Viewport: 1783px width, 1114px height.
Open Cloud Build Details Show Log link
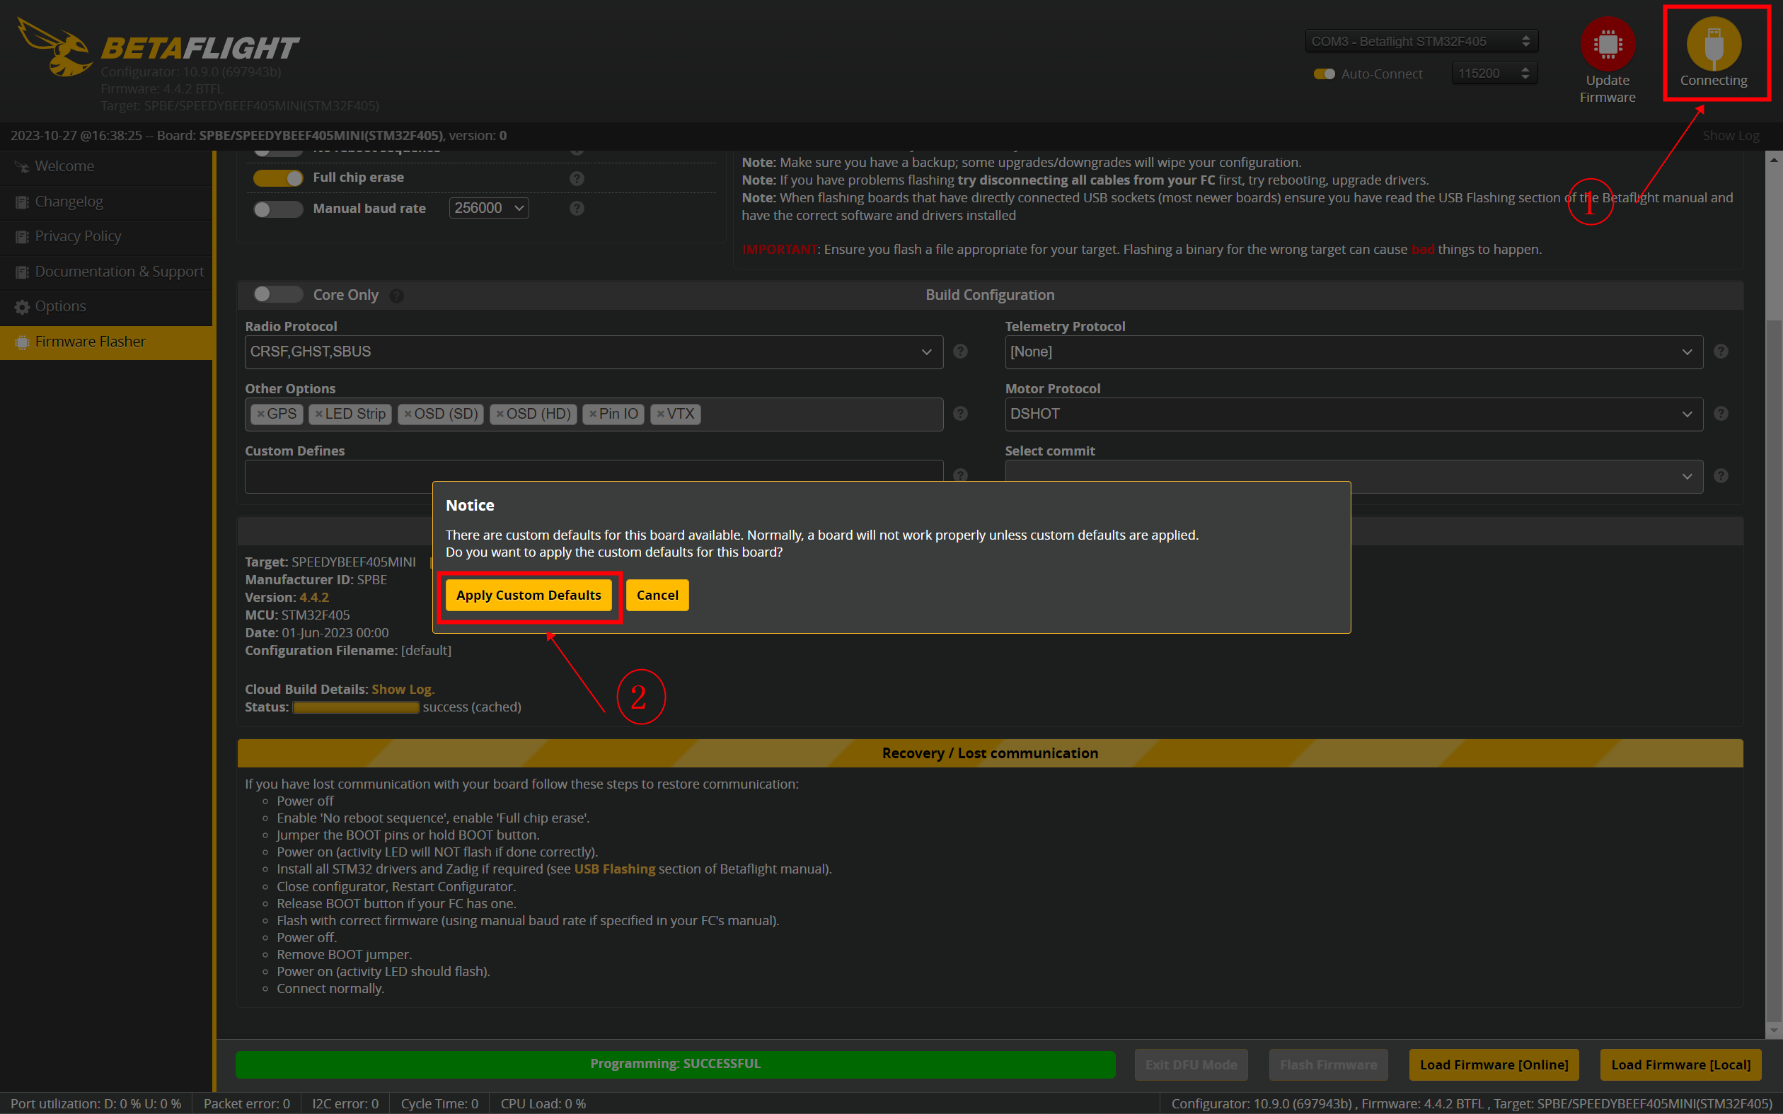[x=403, y=690]
